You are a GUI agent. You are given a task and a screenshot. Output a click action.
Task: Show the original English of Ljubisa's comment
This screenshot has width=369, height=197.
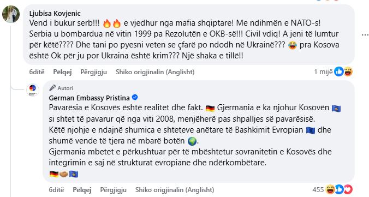click(155, 72)
